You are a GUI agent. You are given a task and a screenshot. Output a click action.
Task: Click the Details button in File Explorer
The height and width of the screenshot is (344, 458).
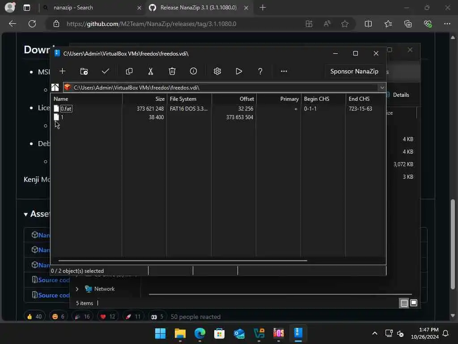coord(398,95)
